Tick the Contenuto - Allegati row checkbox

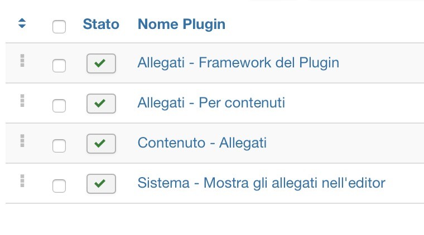point(59,145)
